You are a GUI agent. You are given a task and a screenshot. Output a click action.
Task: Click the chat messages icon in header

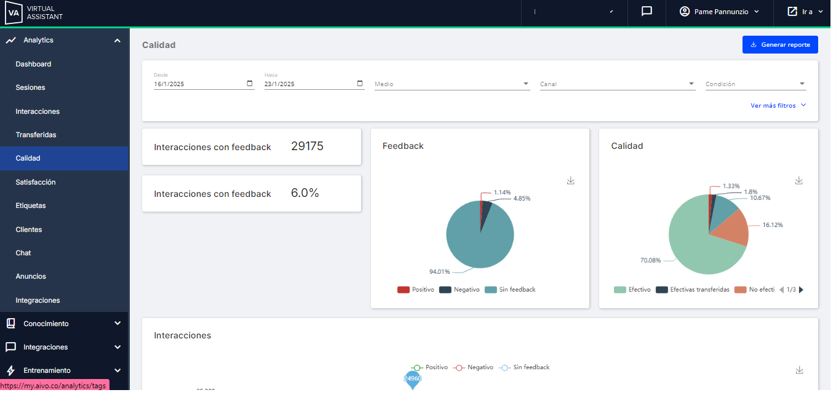click(x=647, y=12)
